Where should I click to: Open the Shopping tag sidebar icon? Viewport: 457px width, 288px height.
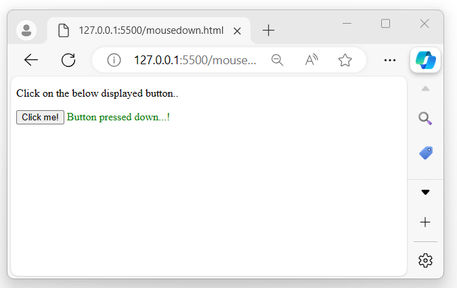(x=425, y=153)
